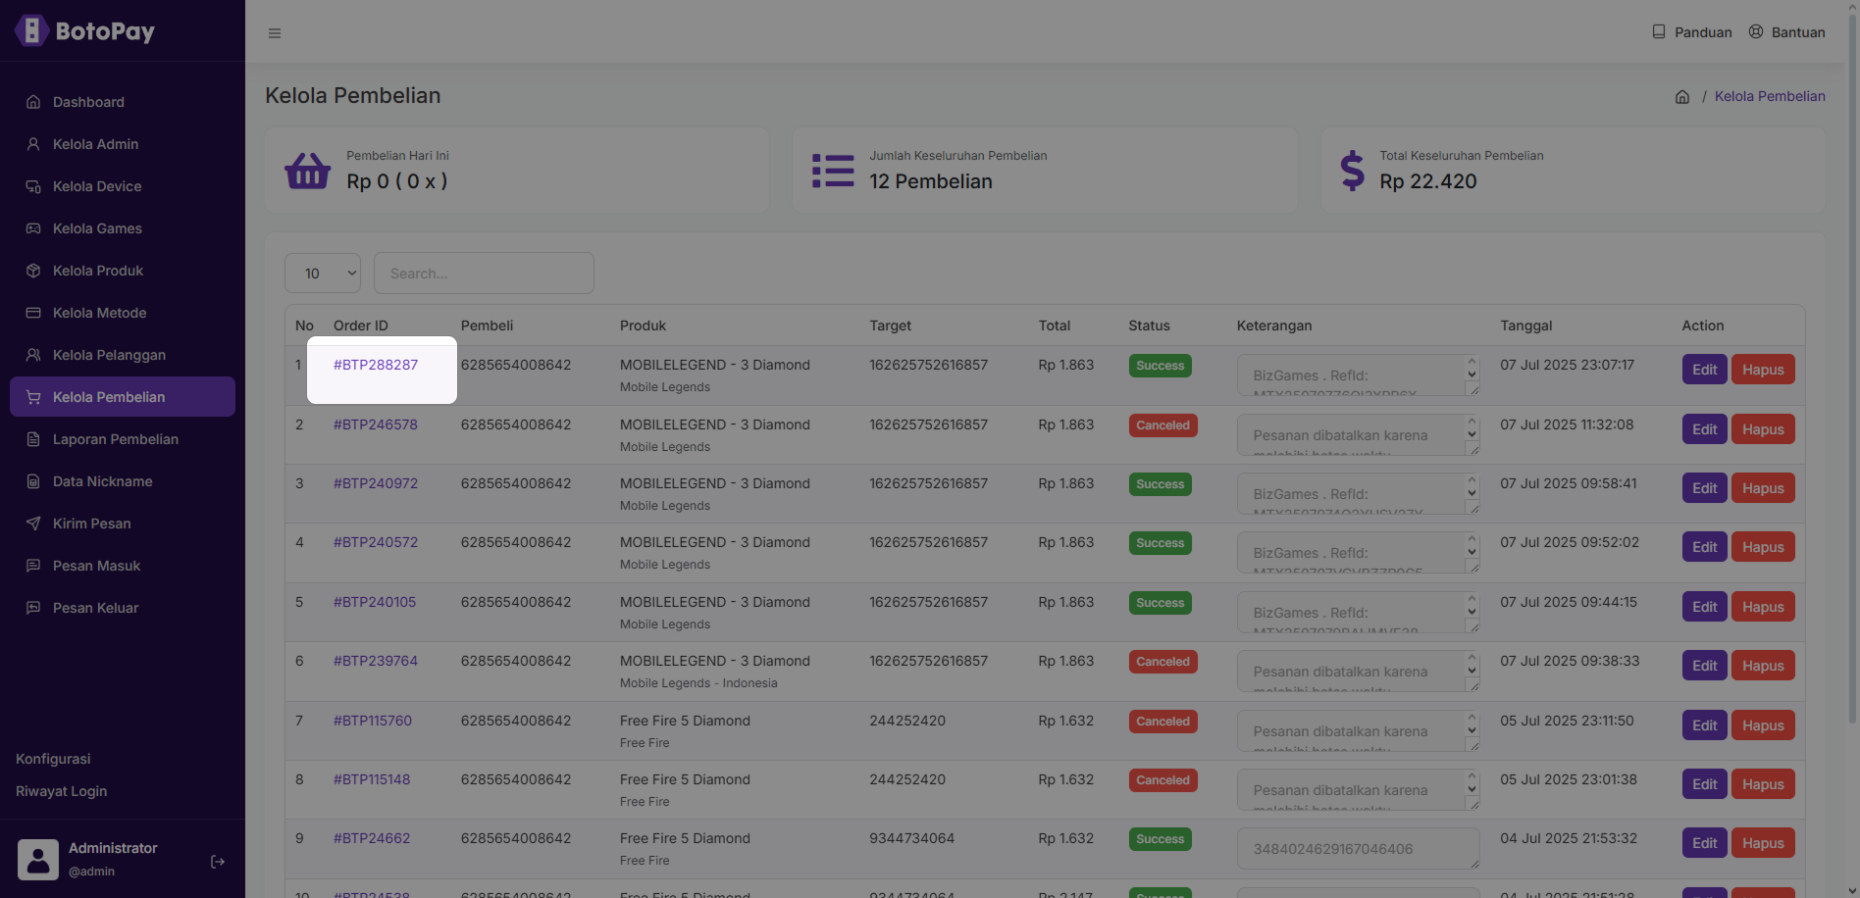Viewport: 1860px width, 898px height.
Task: Click the Kelola Pelanggan people icon
Action: click(33, 355)
